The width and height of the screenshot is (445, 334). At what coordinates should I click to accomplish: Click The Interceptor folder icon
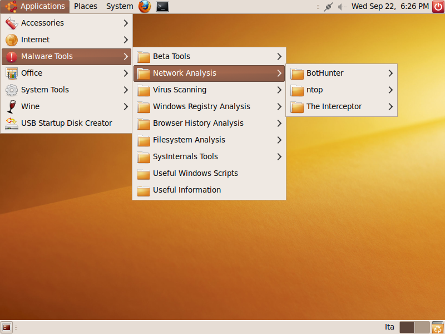(297, 107)
